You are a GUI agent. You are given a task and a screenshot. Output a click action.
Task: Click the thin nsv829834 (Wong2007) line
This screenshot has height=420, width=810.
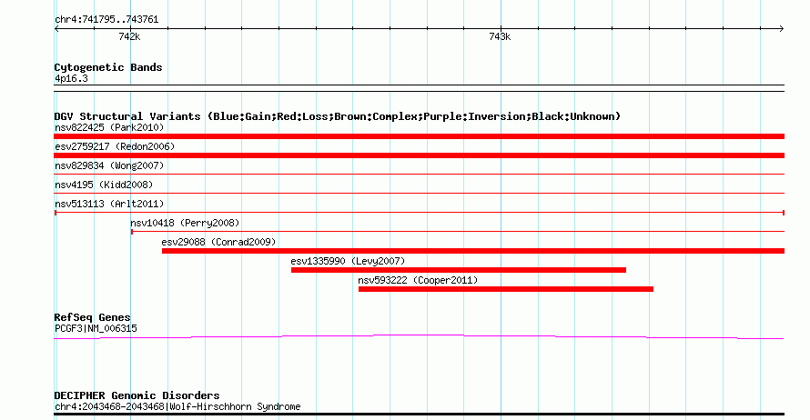(x=419, y=175)
